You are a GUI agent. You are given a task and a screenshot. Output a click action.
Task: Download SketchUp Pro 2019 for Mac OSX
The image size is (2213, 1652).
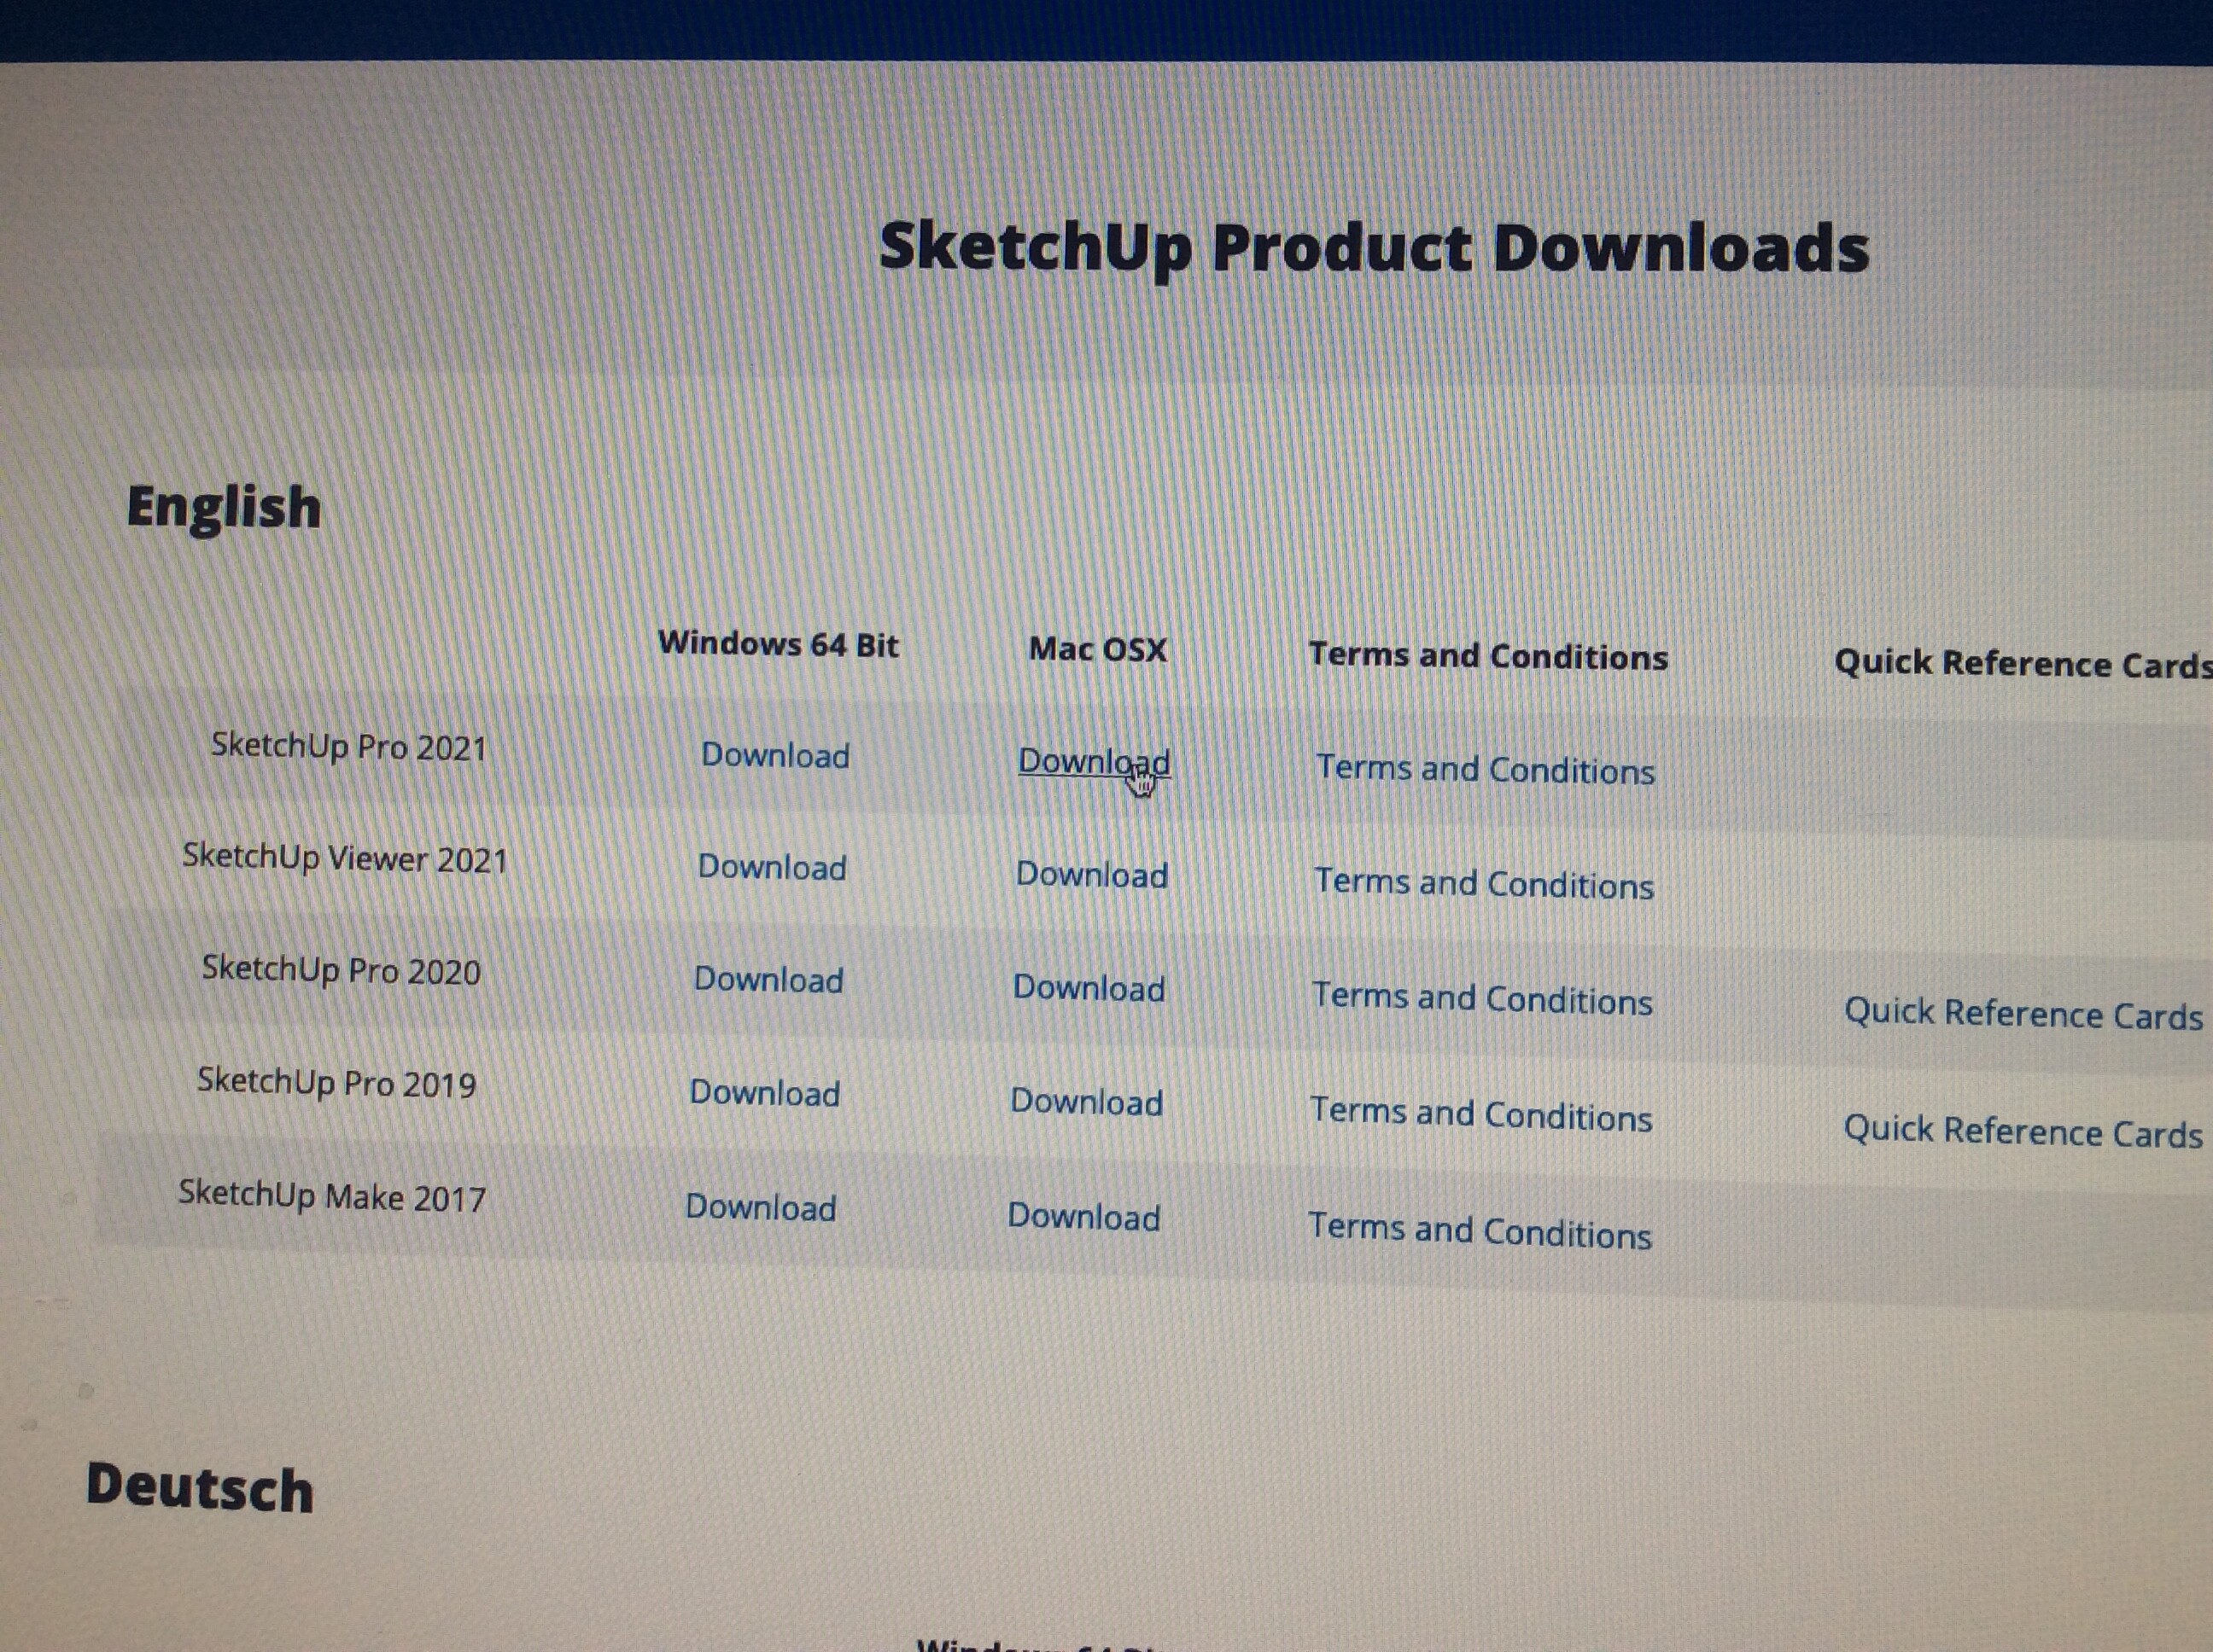[x=1087, y=1102]
